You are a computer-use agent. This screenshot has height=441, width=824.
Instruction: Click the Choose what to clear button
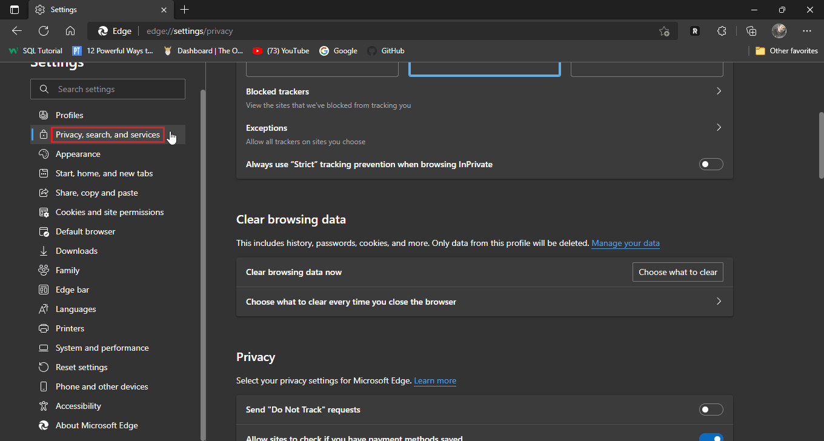(677, 272)
